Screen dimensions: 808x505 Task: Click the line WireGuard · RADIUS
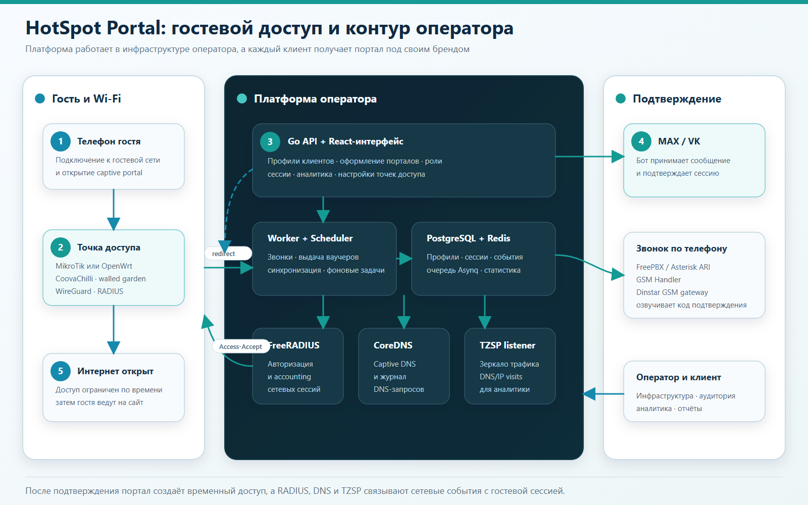(89, 291)
